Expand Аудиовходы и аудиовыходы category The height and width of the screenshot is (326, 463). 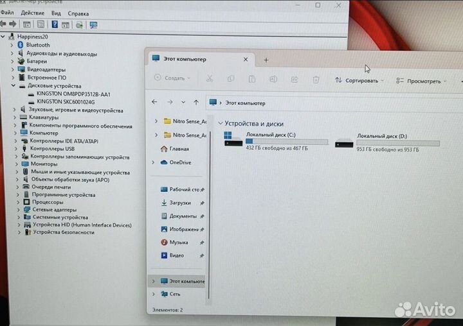click(12, 53)
